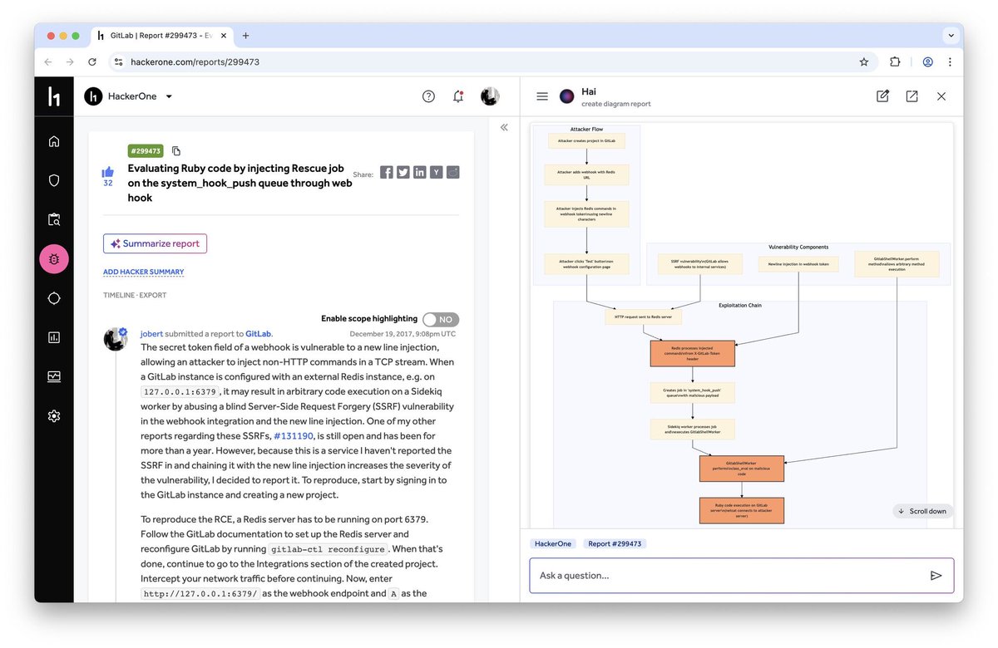Open jobert's profile link
This screenshot has width=998, height=648.
pos(152,334)
